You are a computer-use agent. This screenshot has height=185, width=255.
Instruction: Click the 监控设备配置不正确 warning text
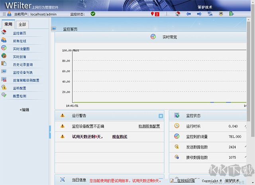click(88, 126)
